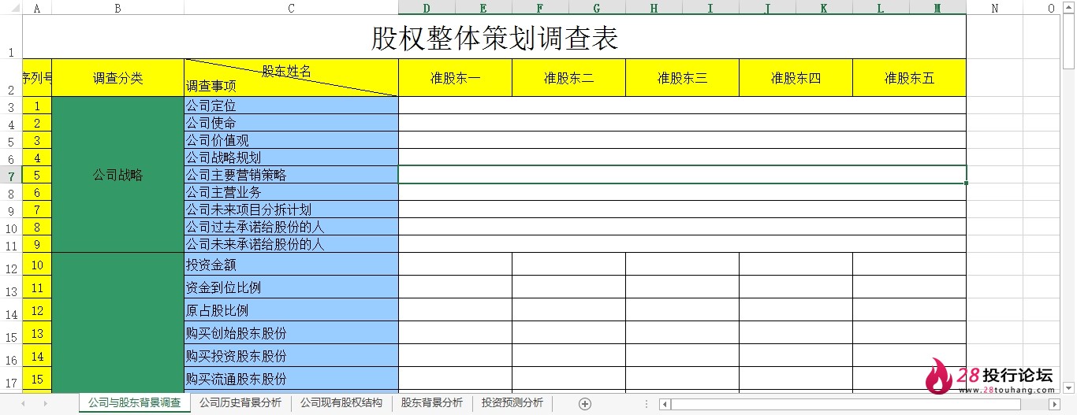Select row header 12
Screen dimensions: 1077x415
pyautogui.click(x=11, y=265)
